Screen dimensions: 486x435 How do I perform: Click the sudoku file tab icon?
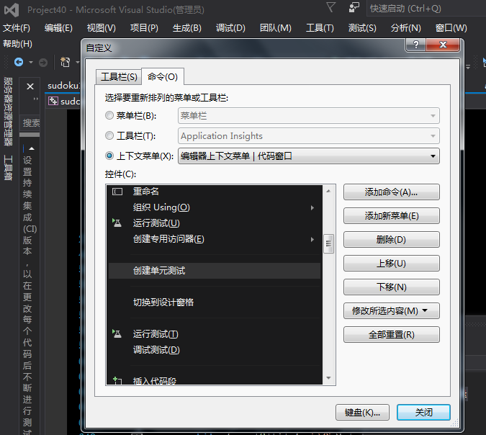click(53, 101)
